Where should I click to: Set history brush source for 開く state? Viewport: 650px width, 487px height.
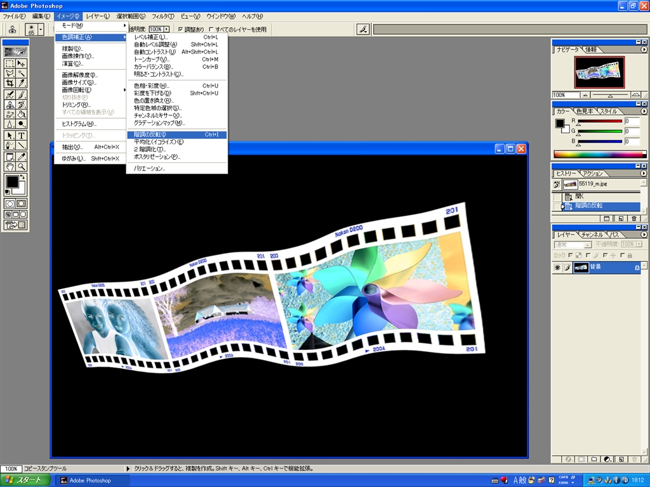click(557, 197)
